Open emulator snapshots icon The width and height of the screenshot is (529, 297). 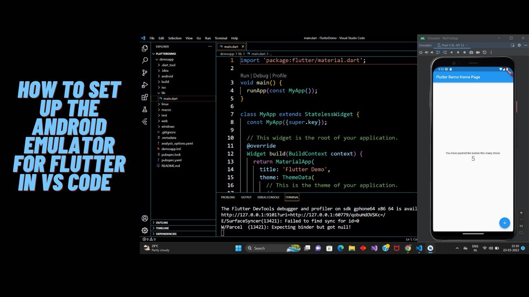point(484,52)
